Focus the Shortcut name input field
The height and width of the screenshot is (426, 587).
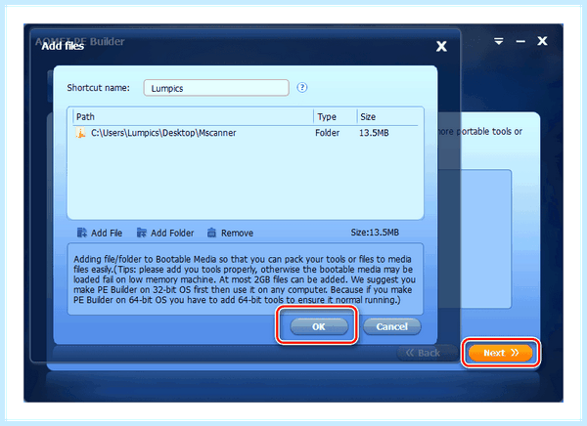(216, 88)
